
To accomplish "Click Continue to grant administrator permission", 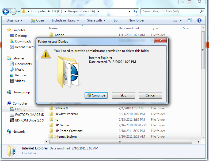I will click(x=96, y=95).
